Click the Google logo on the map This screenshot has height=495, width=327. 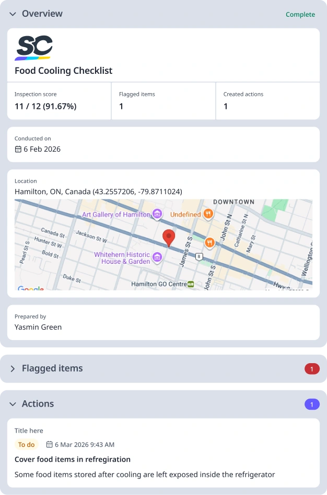pos(30,288)
